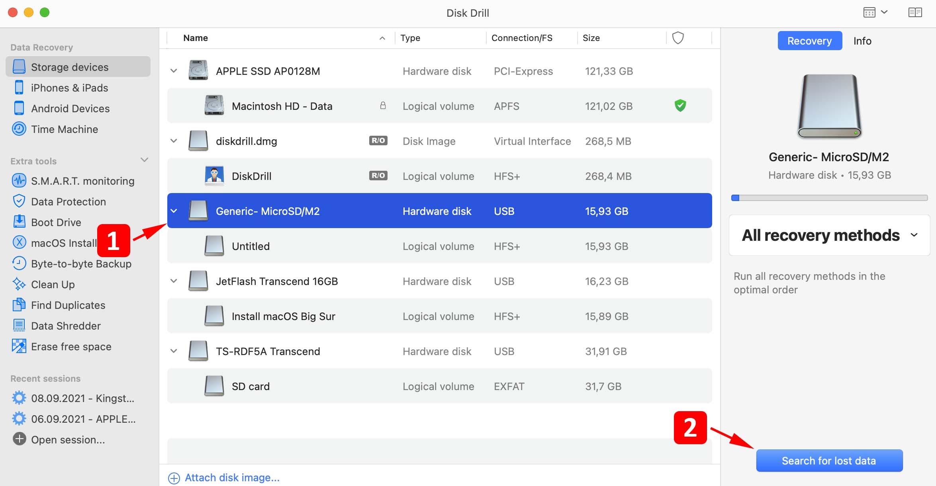Image resolution: width=936 pixels, height=486 pixels.
Task: Click the R/O badge on diskdrill.dmg
Action: (x=378, y=141)
